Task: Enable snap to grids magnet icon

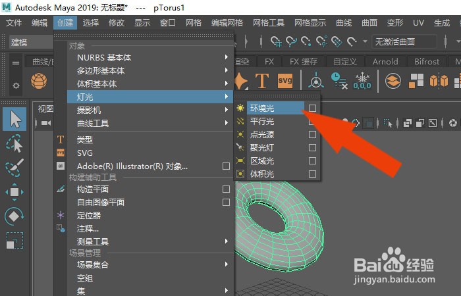Action: pos(276,41)
